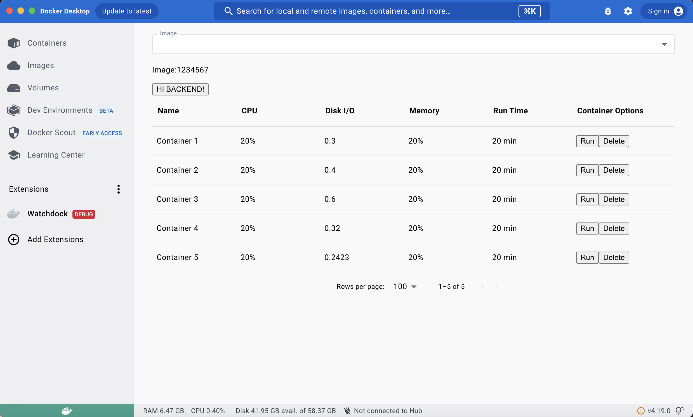
Task: Go to Dev Environments section
Action: click(x=60, y=110)
